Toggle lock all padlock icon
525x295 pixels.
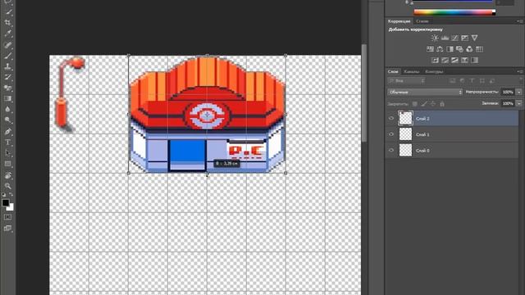point(442,104)
